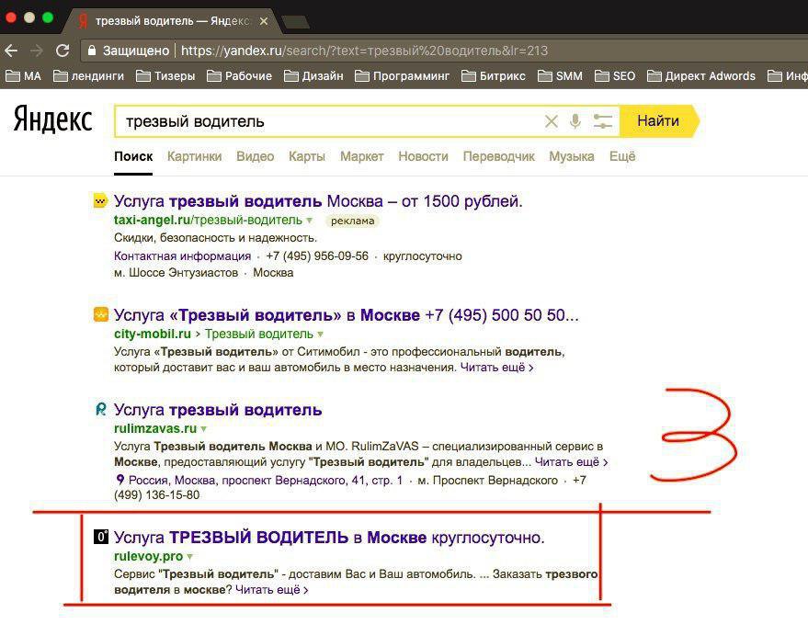Viewport: 808px width, 624px height.
Task: Click the browser back arrow
Action: (x=11, y=51)
